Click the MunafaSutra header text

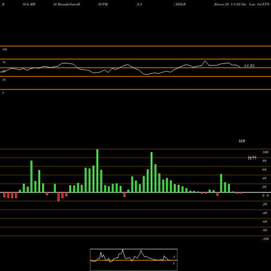pyautogui.click(x=67, y=4)
